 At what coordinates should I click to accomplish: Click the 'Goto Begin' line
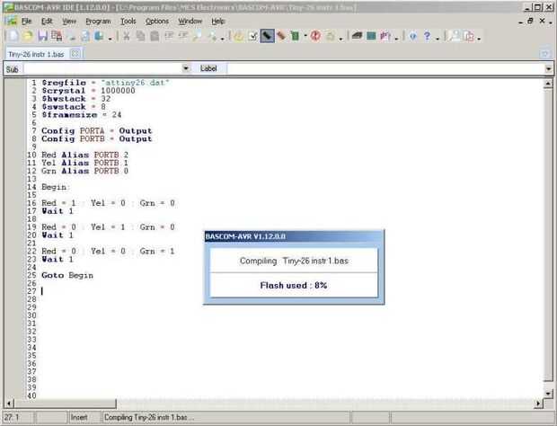[x=67, y=275]
